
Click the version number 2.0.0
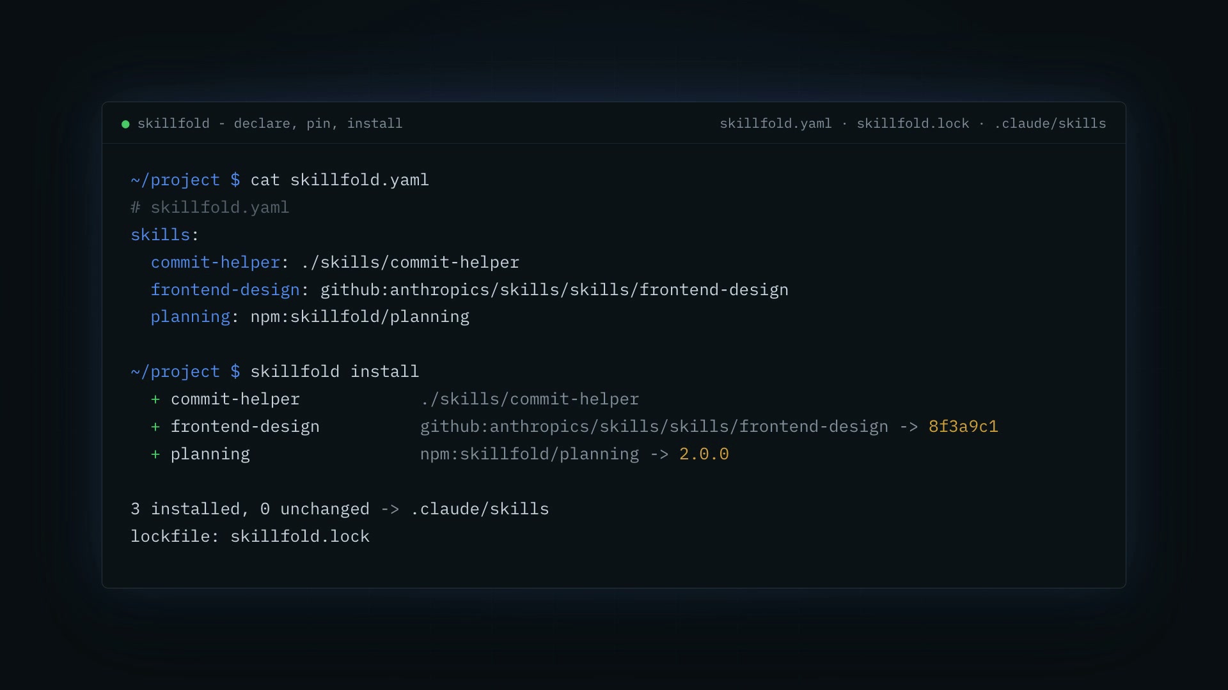click(704, 454)
